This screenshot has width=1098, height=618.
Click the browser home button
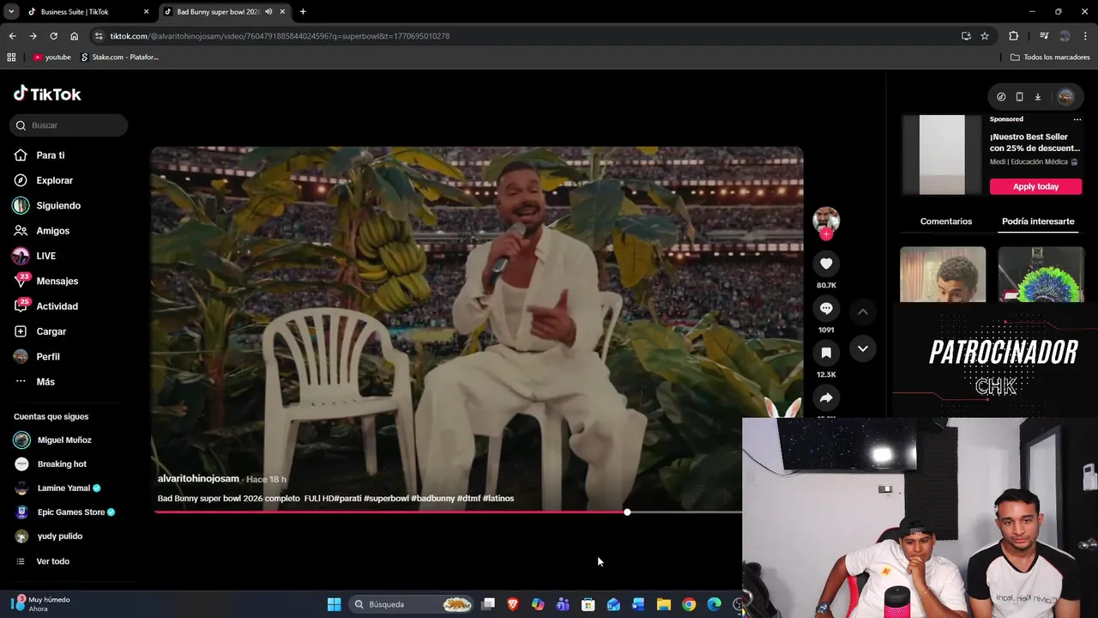point(74,36)
